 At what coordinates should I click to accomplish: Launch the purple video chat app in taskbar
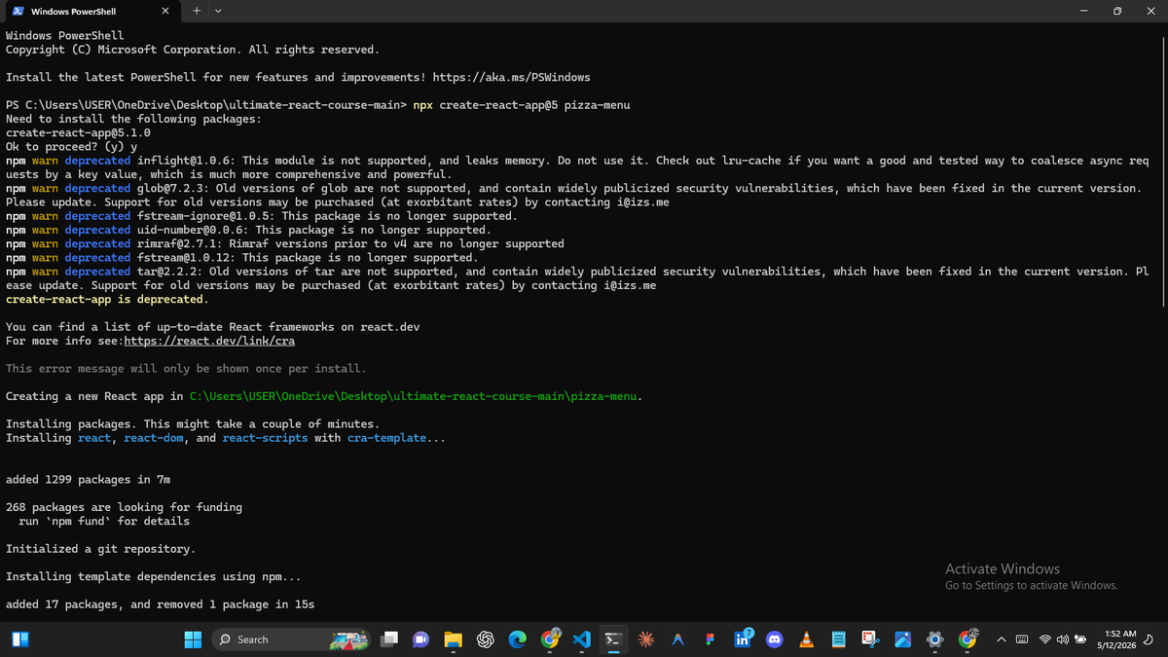[421, 639]
